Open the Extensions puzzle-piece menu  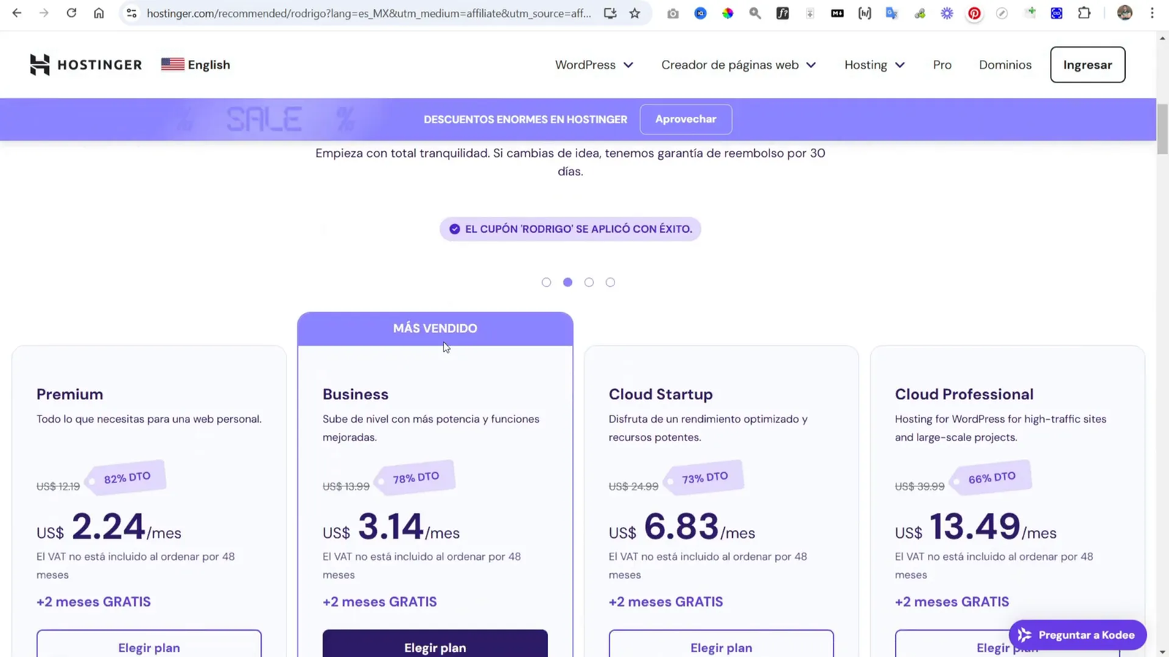1085,13
